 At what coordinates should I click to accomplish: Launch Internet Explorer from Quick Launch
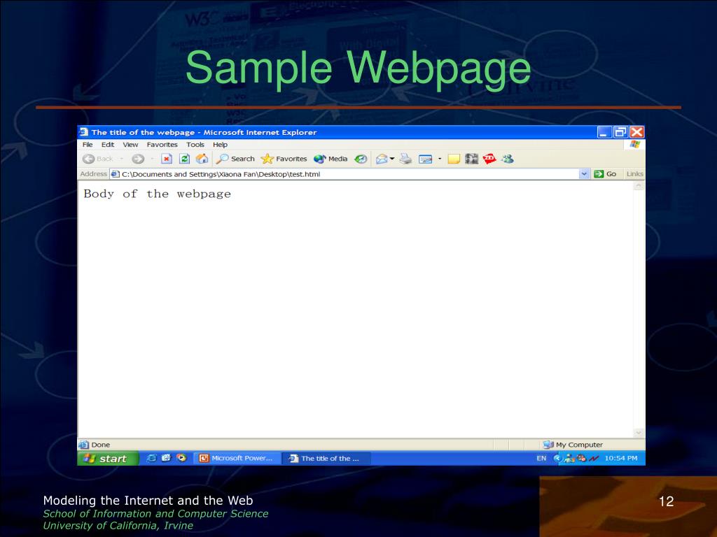[x=151, y=458]
